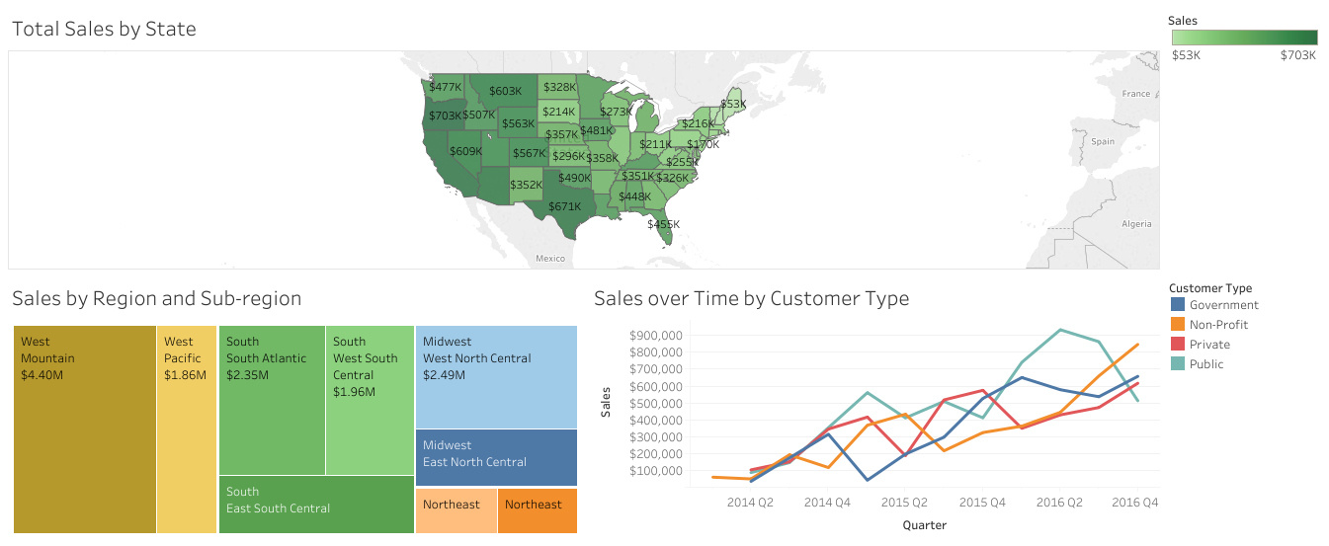The height and width of the screenshot is (546, 1329).
Task: Click the 2016 Q2 quarter axis label
Action: (x=1059, y=503)
